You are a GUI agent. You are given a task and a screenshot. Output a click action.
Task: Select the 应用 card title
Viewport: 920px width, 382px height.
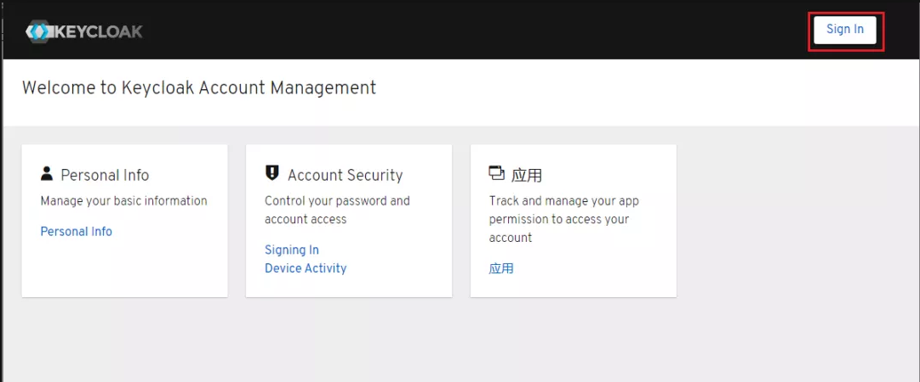tap(527, 176)
